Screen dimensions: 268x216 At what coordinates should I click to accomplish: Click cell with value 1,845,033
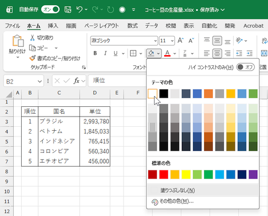95,131
